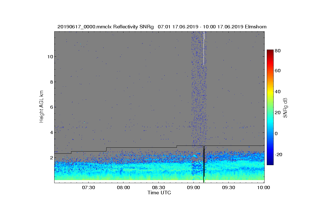Screen dimensions: 327x218
Task: Click the colorbar value label 20
Action: [x=278, y=113]
